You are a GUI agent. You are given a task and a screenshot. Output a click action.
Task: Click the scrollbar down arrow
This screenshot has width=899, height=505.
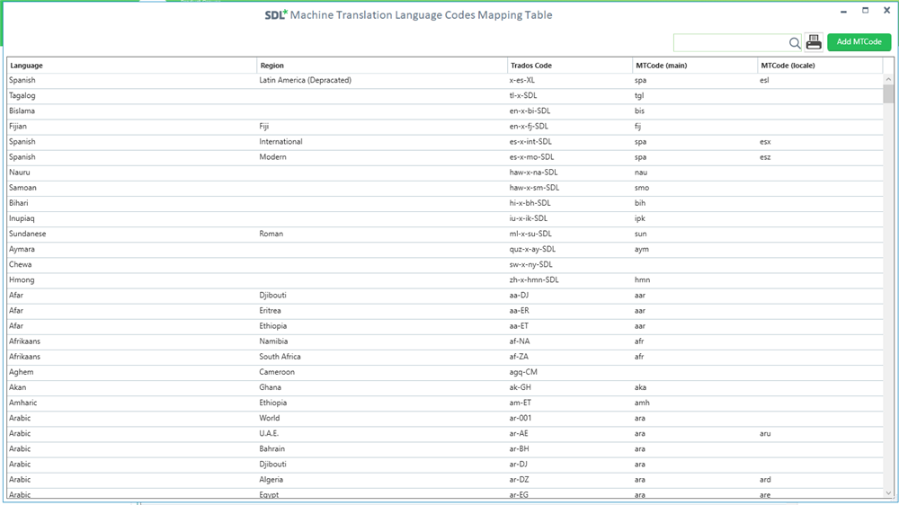(888, 492)
